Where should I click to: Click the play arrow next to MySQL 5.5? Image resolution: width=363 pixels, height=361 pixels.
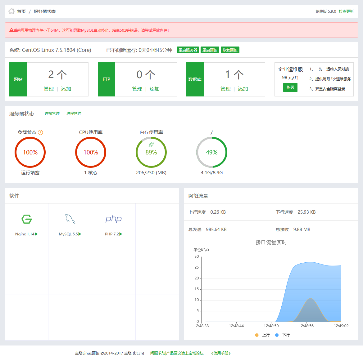tap(80, 234)
